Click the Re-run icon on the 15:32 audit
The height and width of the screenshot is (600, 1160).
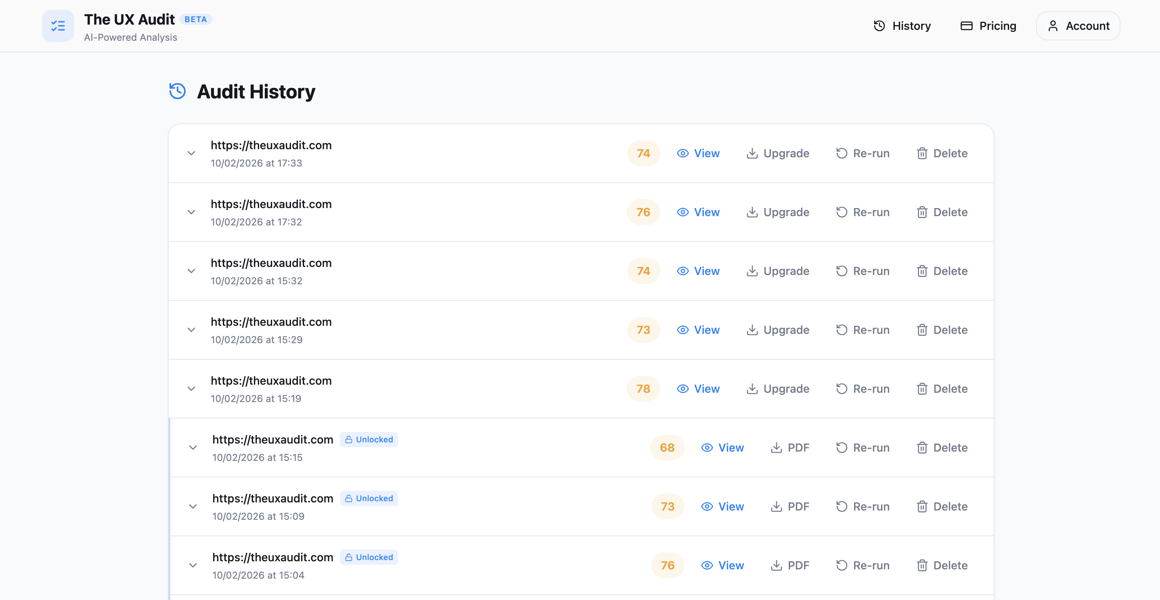[x=841, y=271]
